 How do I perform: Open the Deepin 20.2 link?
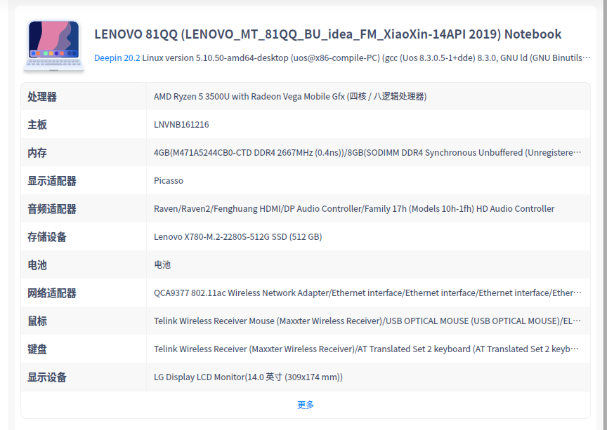click(117, 58)
